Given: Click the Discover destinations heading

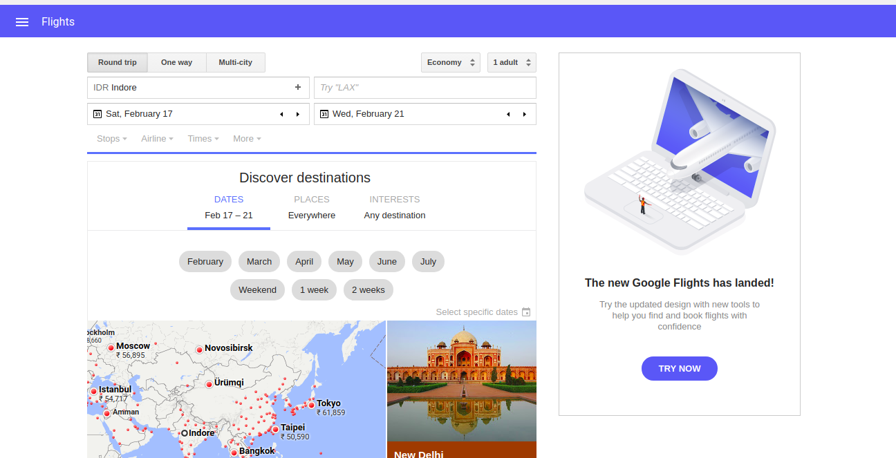Looking at the screenshot, I should [305, 178].
